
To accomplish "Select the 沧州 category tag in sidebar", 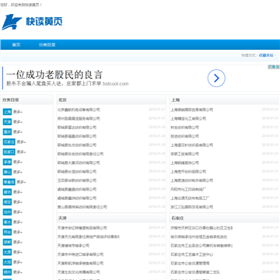I will click(7, 212).
